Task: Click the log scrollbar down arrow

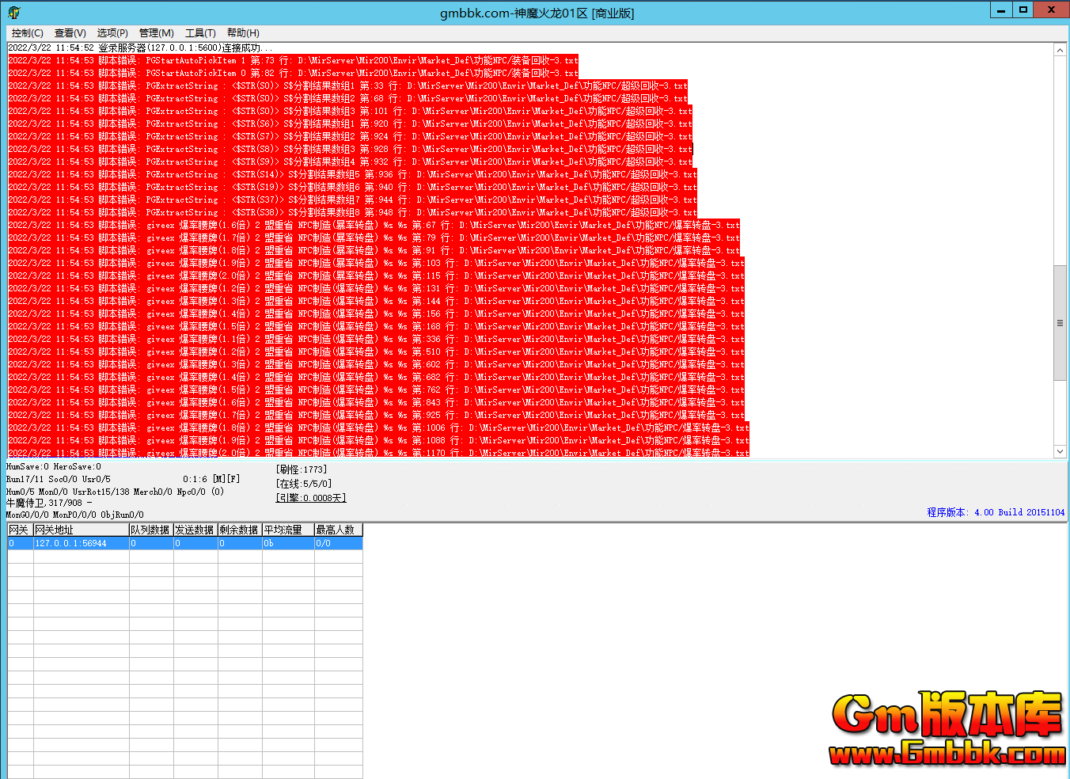Action: coord(1060,451)
